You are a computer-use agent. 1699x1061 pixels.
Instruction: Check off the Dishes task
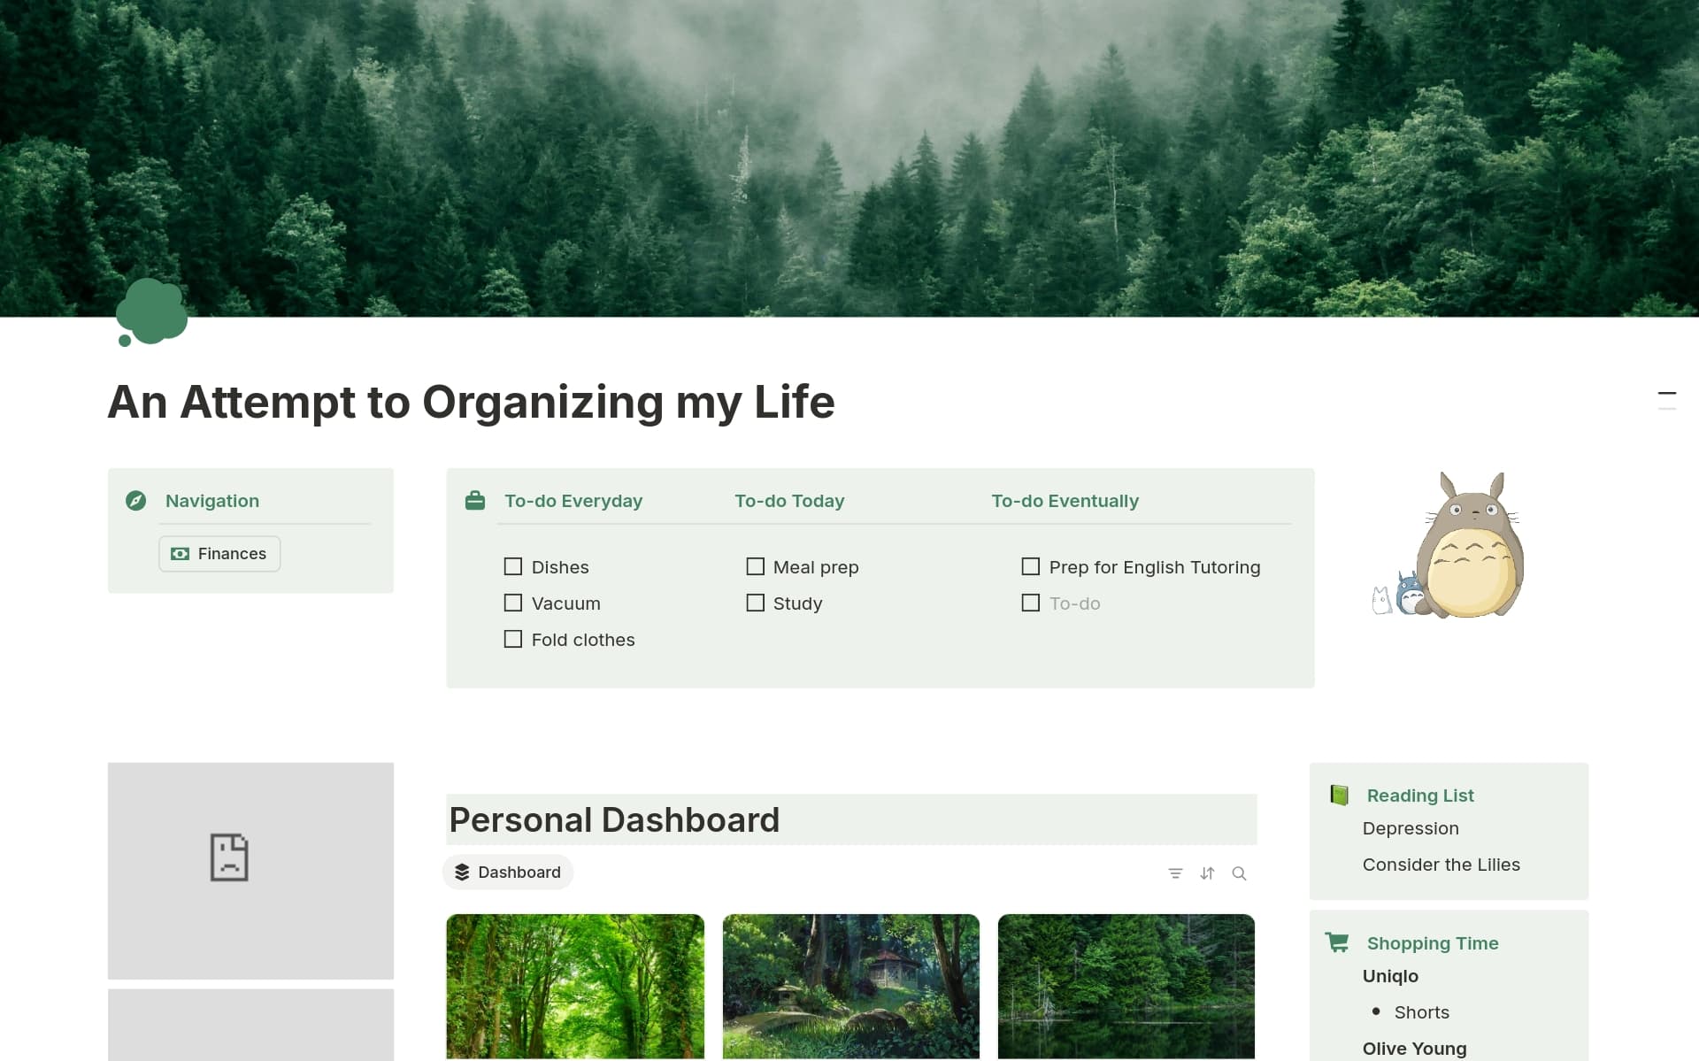(x=513, y=566)
